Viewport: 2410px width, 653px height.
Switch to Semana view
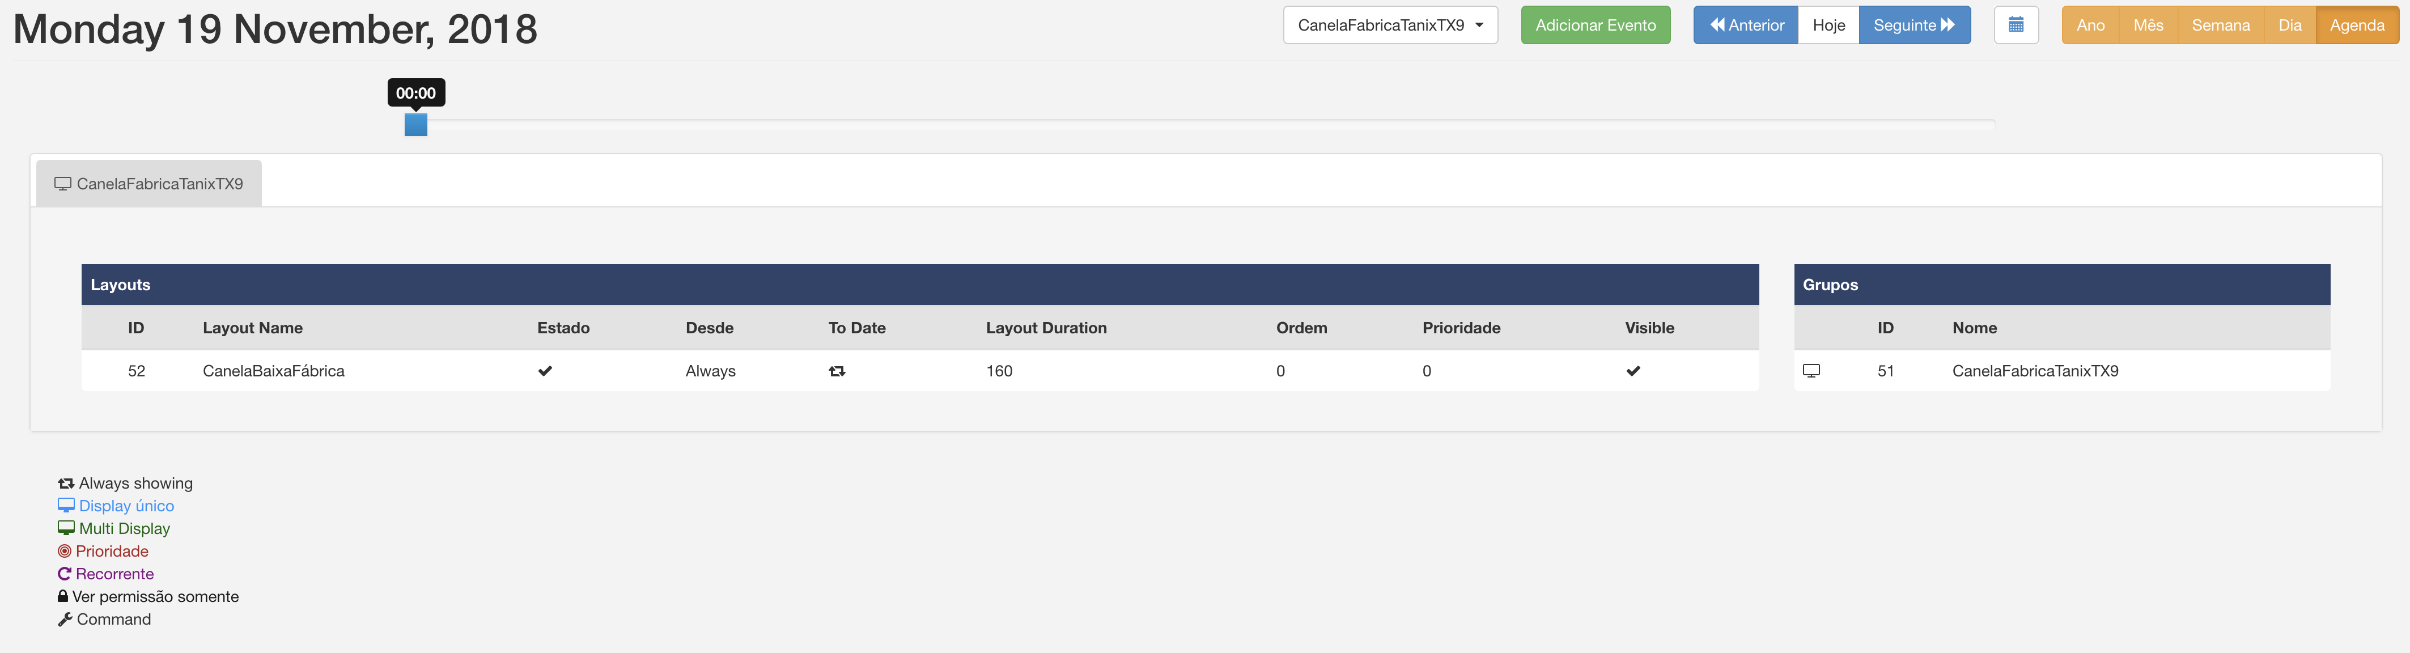coord(2220,26)
